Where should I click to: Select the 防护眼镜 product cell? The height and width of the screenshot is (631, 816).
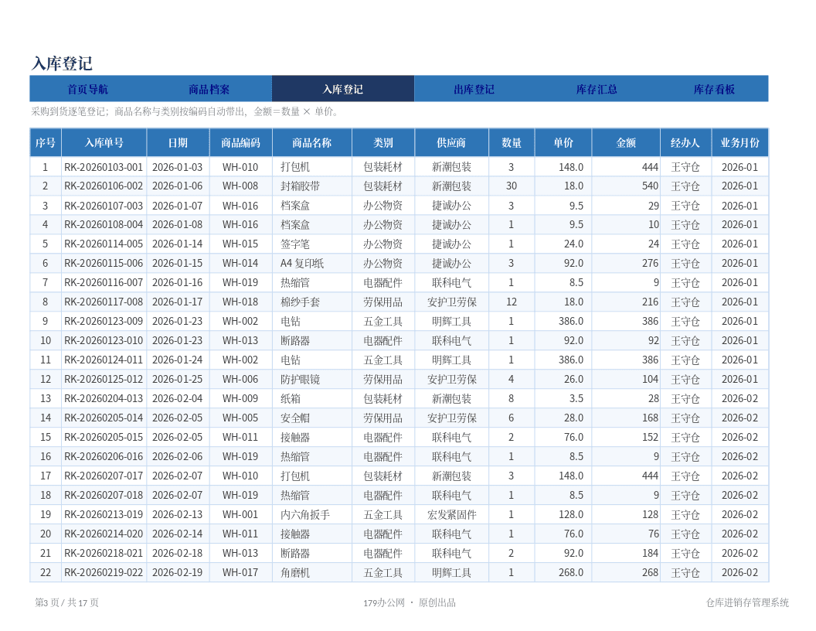pyautogui.click(x=311, y=379)
